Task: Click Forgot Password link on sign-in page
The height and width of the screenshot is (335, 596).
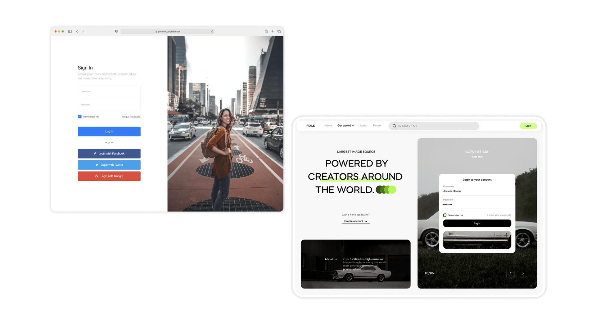Action: 131,117
